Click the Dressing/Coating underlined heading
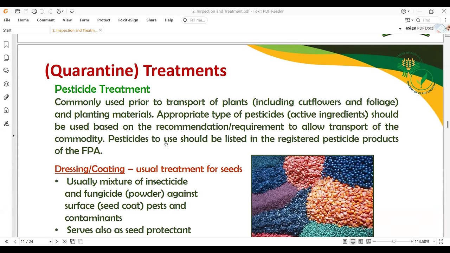The height and width of the screenshot is (253, 450). point(90,169)
